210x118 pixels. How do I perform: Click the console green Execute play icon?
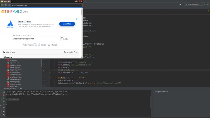4,98
